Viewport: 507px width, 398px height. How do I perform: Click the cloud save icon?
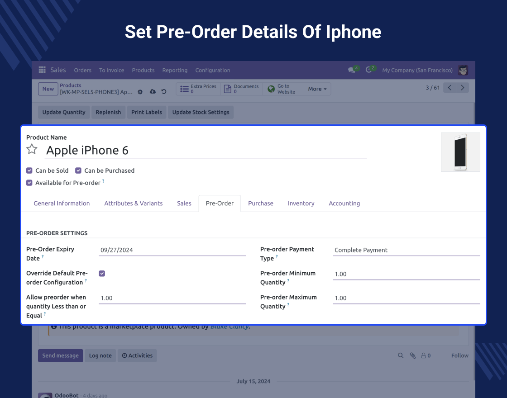point(153,91)
